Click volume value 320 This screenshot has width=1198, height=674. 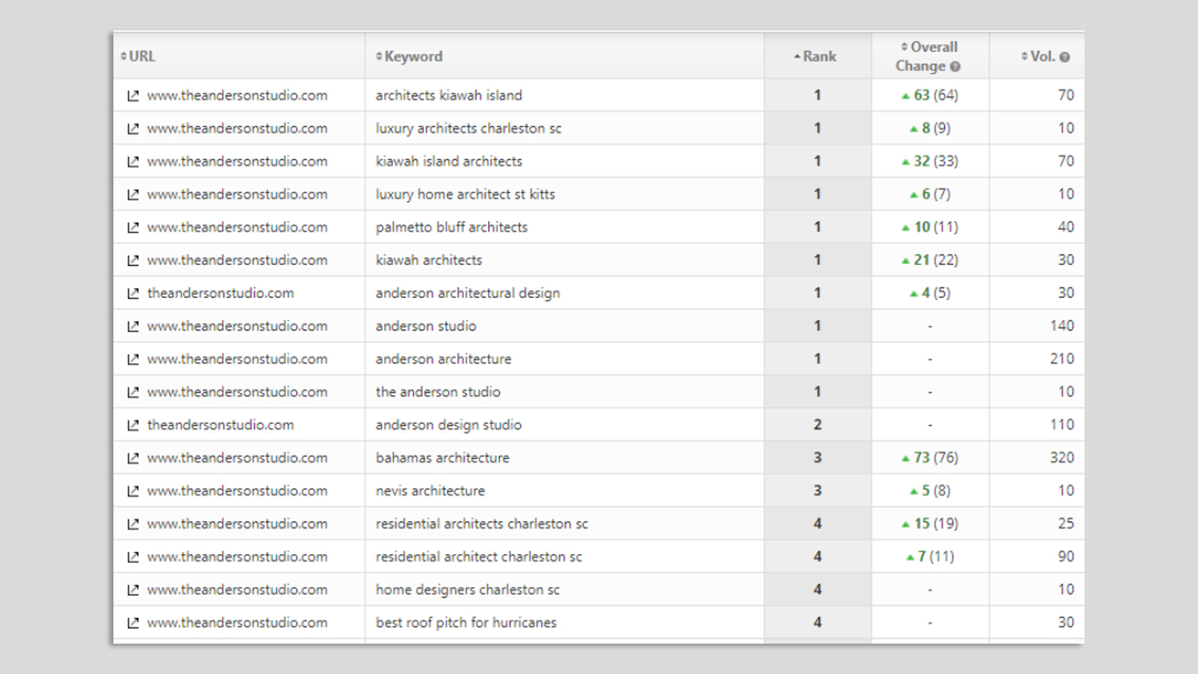[x=1062, y=458]
